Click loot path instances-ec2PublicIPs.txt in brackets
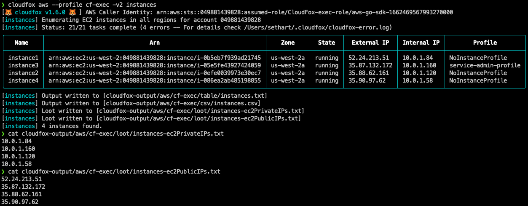 tap(198, 118)
